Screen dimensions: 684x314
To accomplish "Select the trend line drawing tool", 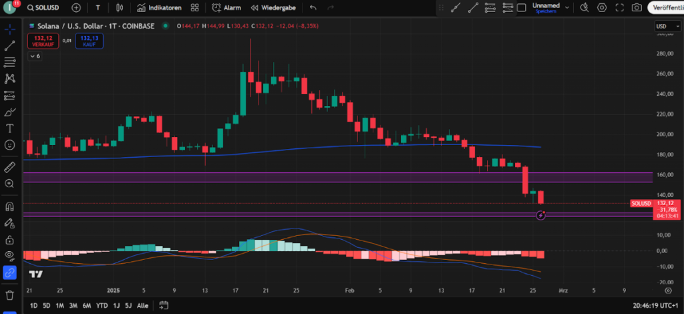I will click(10, 46).
